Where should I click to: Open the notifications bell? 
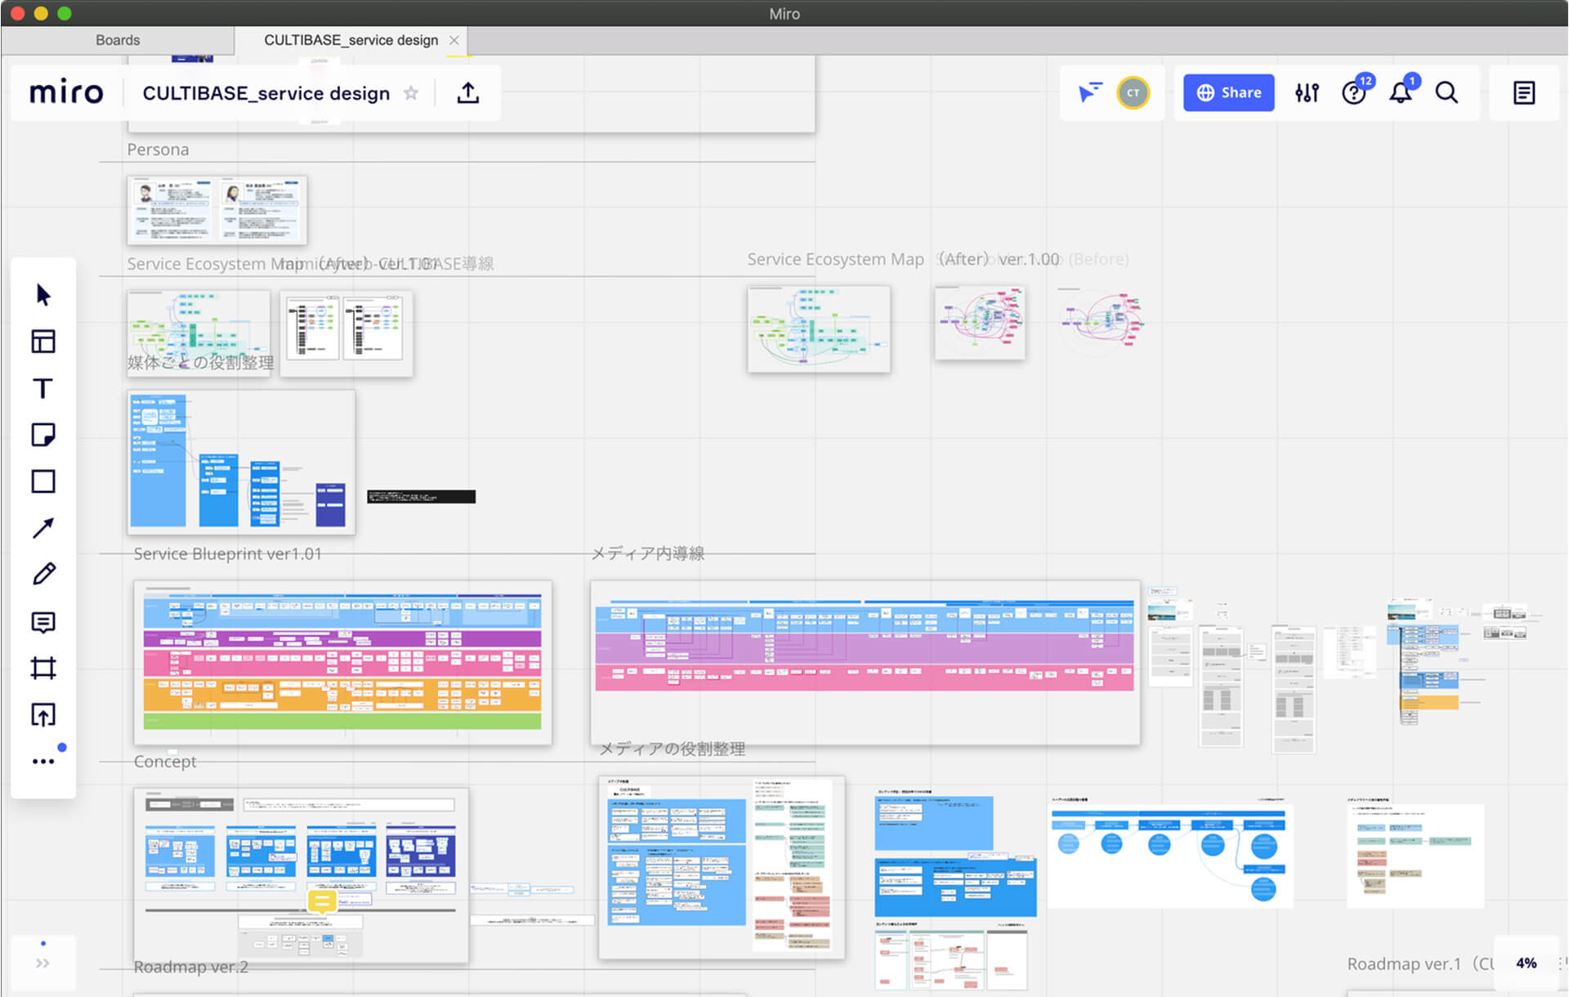click(x=1401, y=93)
